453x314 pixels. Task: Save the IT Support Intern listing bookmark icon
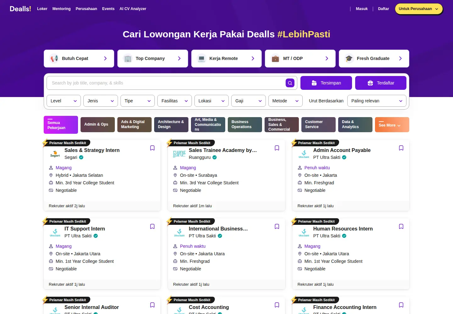coord(152,226)
